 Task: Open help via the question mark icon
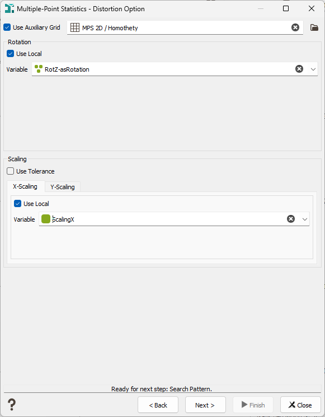coord(12,405)
